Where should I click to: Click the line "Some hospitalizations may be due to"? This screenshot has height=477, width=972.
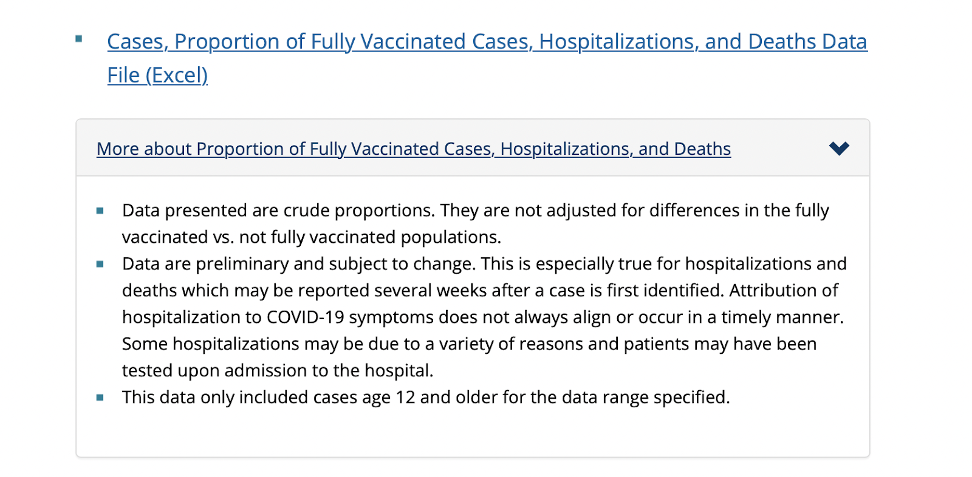(469, 344)
